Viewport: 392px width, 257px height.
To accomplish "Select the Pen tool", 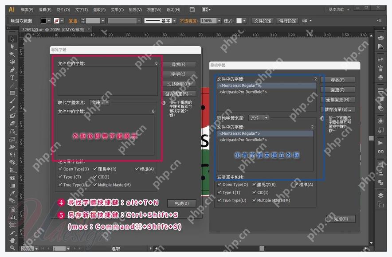I will pos(12,70).
